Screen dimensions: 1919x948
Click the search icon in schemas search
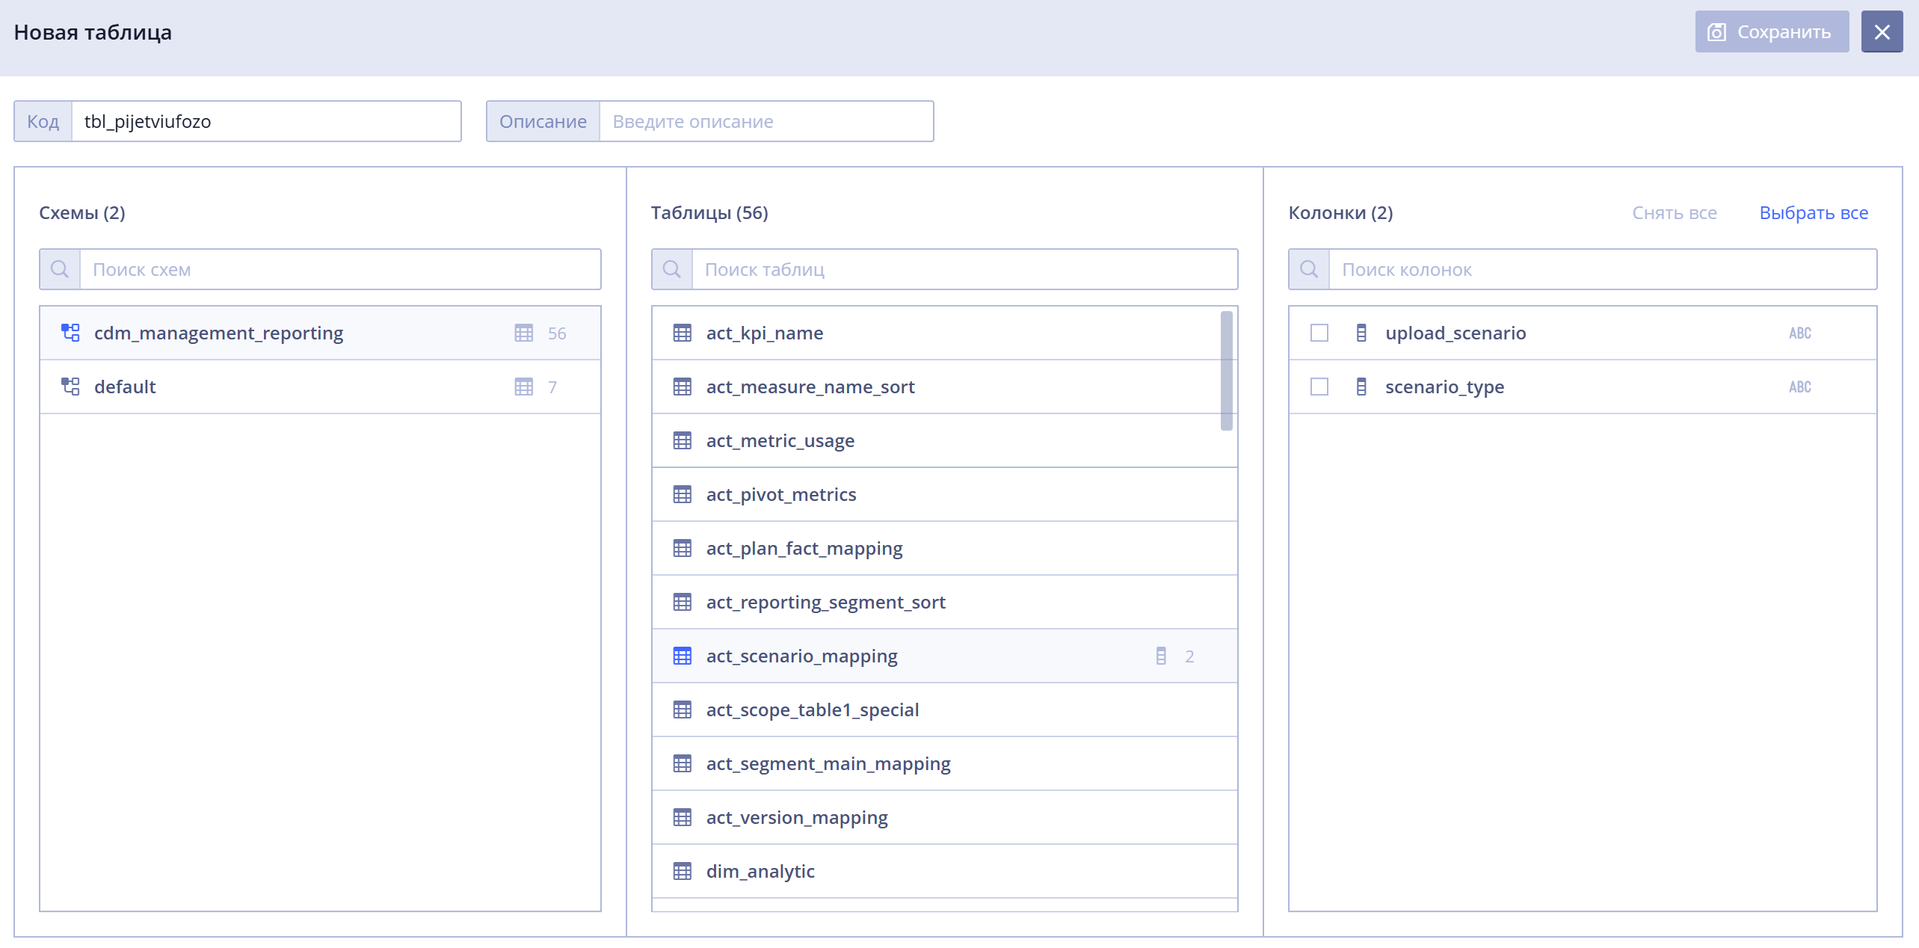(60, 269)
